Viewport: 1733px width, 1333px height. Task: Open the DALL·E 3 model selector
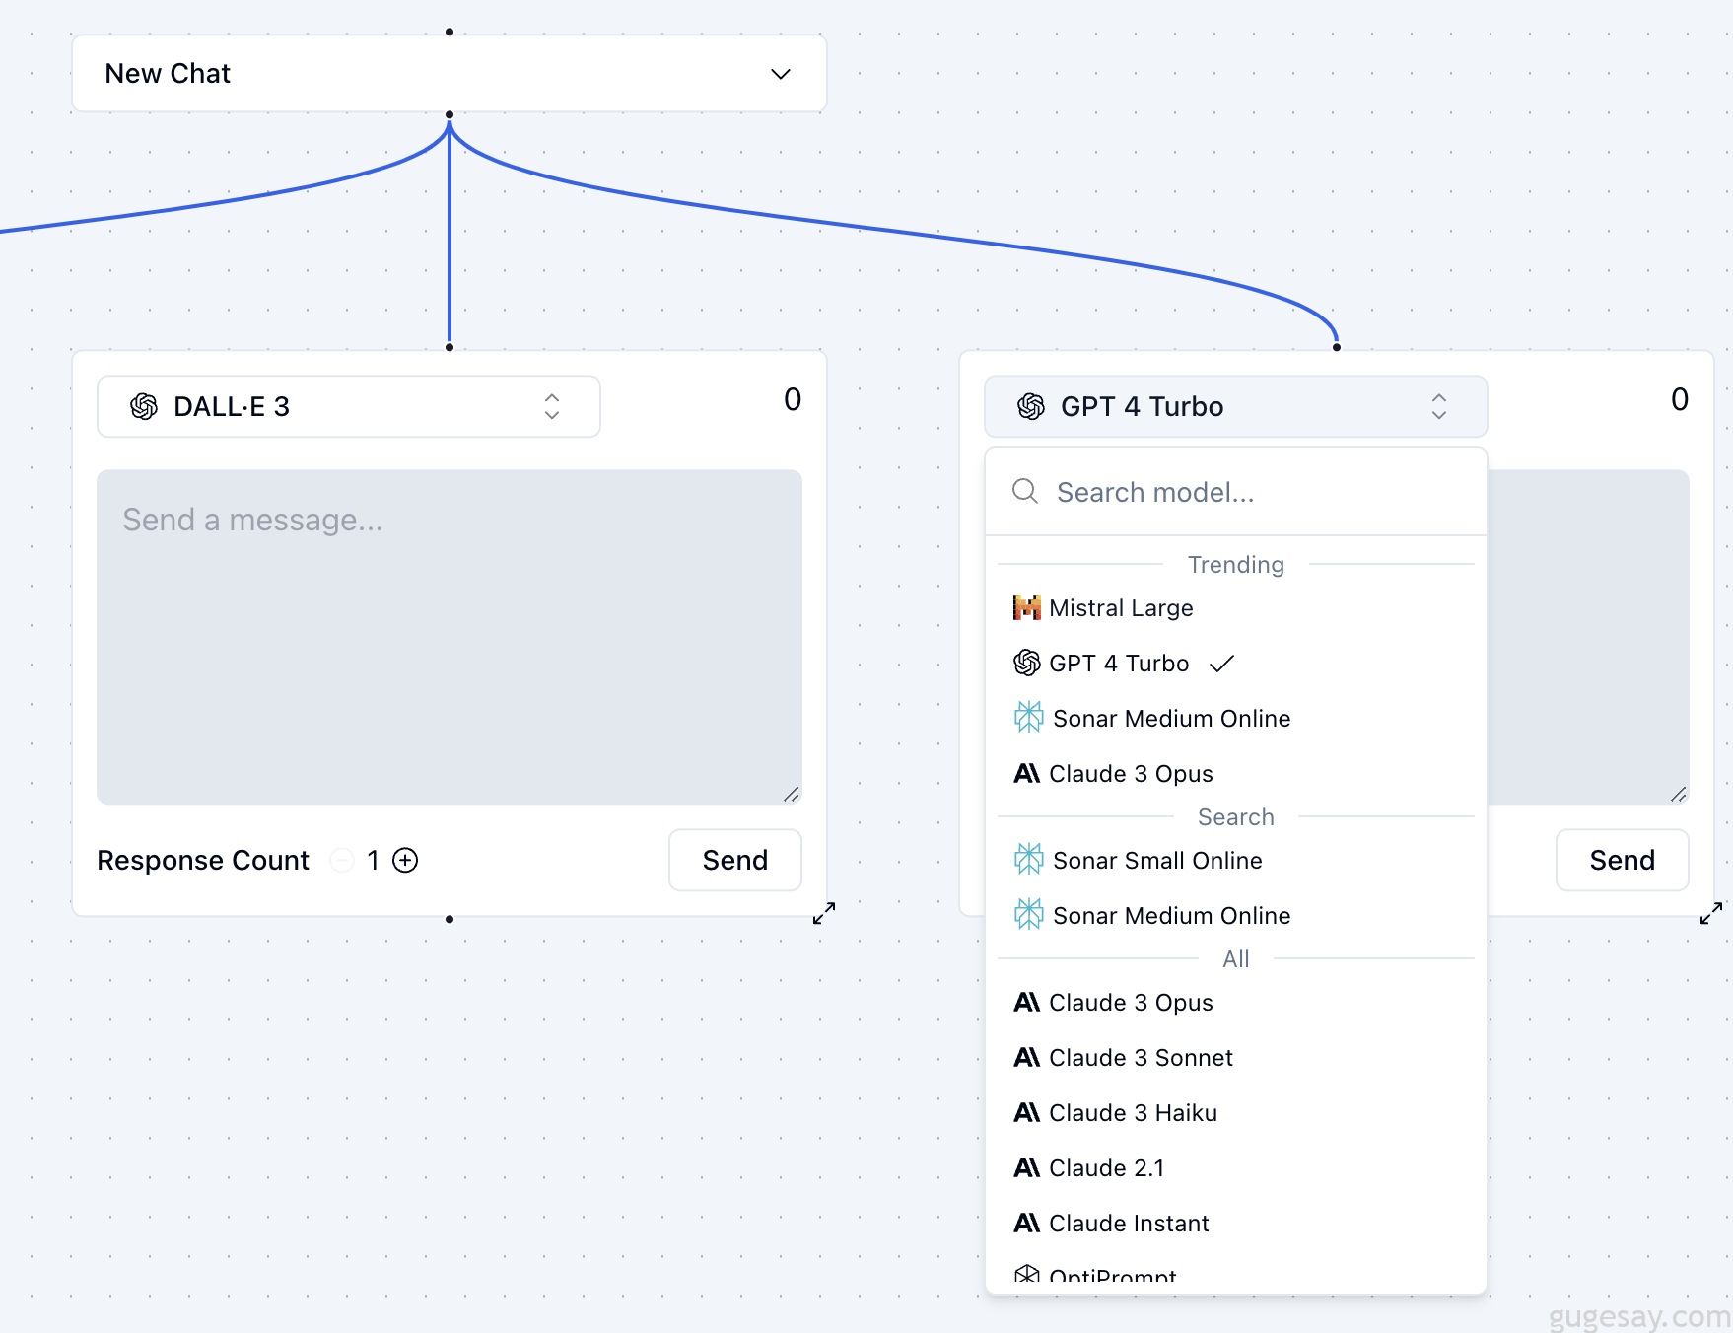point(349,406)
